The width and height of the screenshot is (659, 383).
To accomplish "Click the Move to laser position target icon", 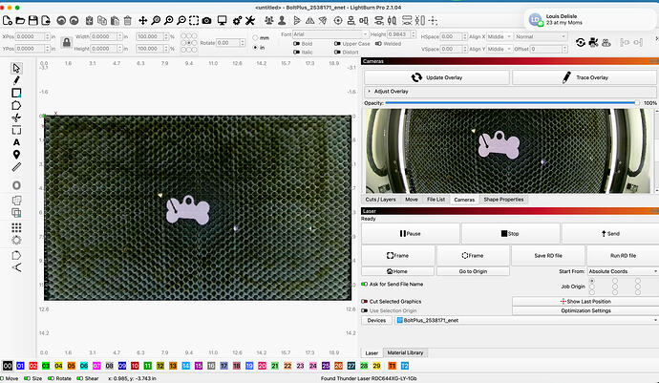I will click(x=338, y=21).
